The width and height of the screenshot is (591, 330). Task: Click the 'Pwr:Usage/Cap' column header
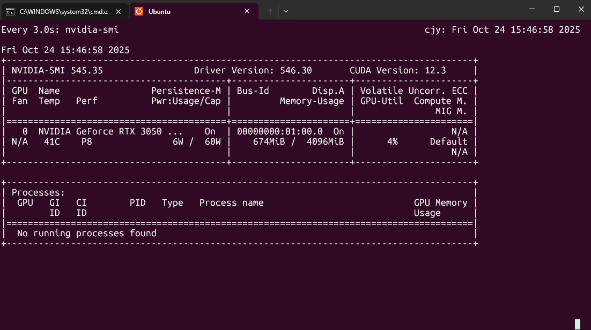(x=186, y=101)
